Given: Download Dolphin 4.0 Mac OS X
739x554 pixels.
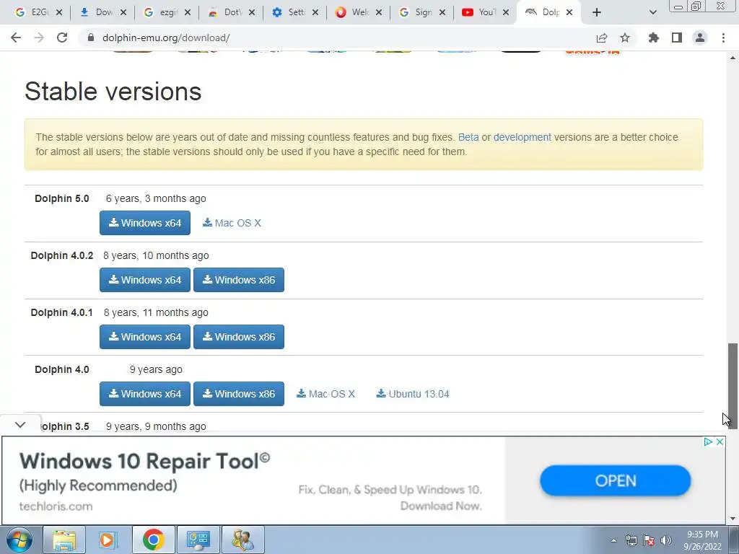Looking at the screenshot, I should tap(325, 394).
